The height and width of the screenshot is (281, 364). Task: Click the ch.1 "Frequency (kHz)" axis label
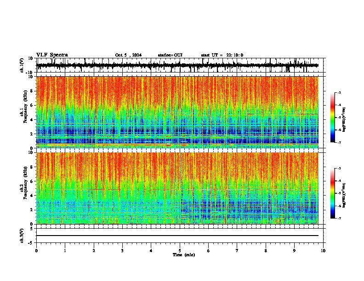[x=25, y=107]
